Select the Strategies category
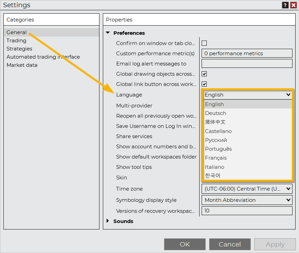Image resolution: width=299 pixels, height=253 pixels. click(x=51, y=49)
